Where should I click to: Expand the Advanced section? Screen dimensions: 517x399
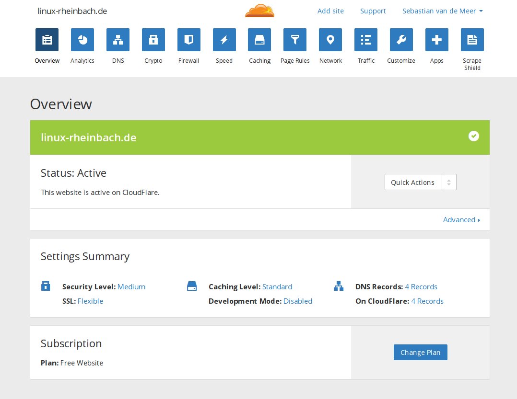pyautogui.click(x=461, y=219)
